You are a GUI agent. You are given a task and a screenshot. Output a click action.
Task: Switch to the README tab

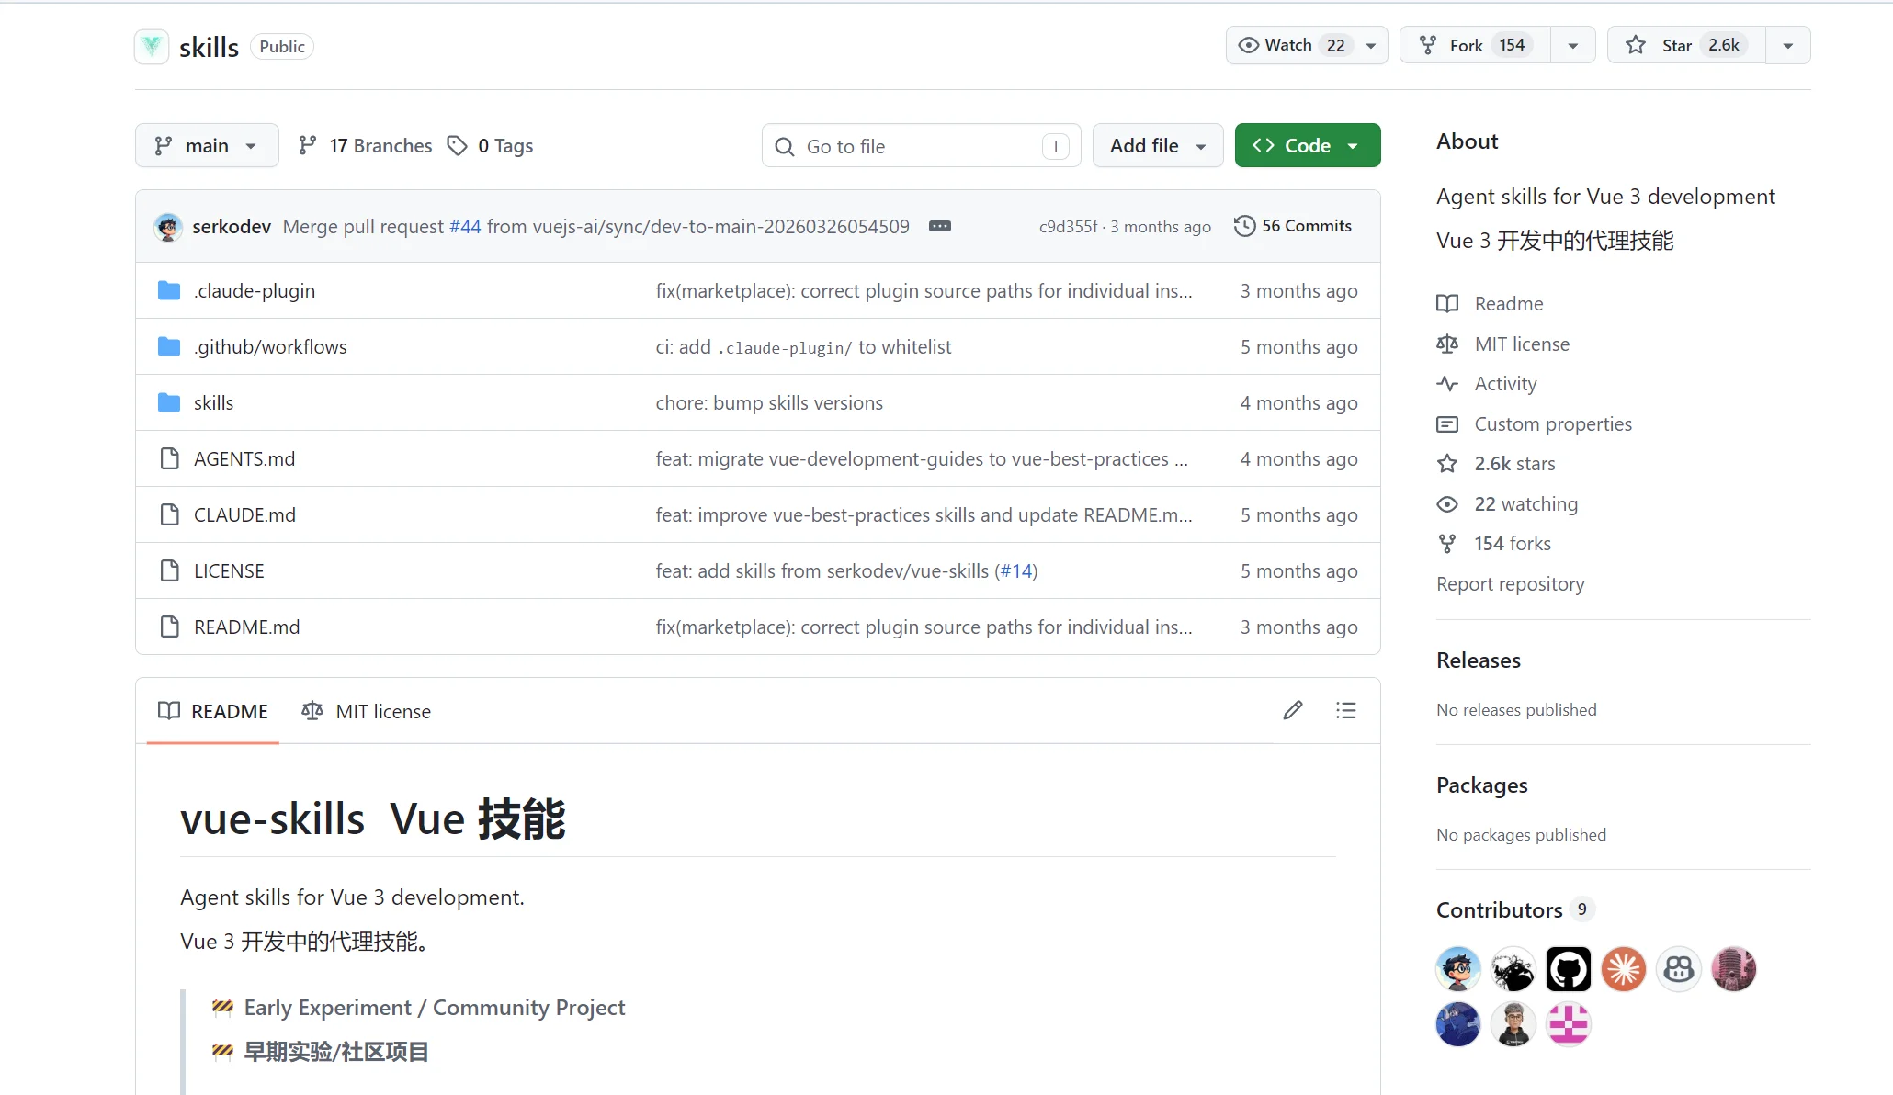coord(213,711)
